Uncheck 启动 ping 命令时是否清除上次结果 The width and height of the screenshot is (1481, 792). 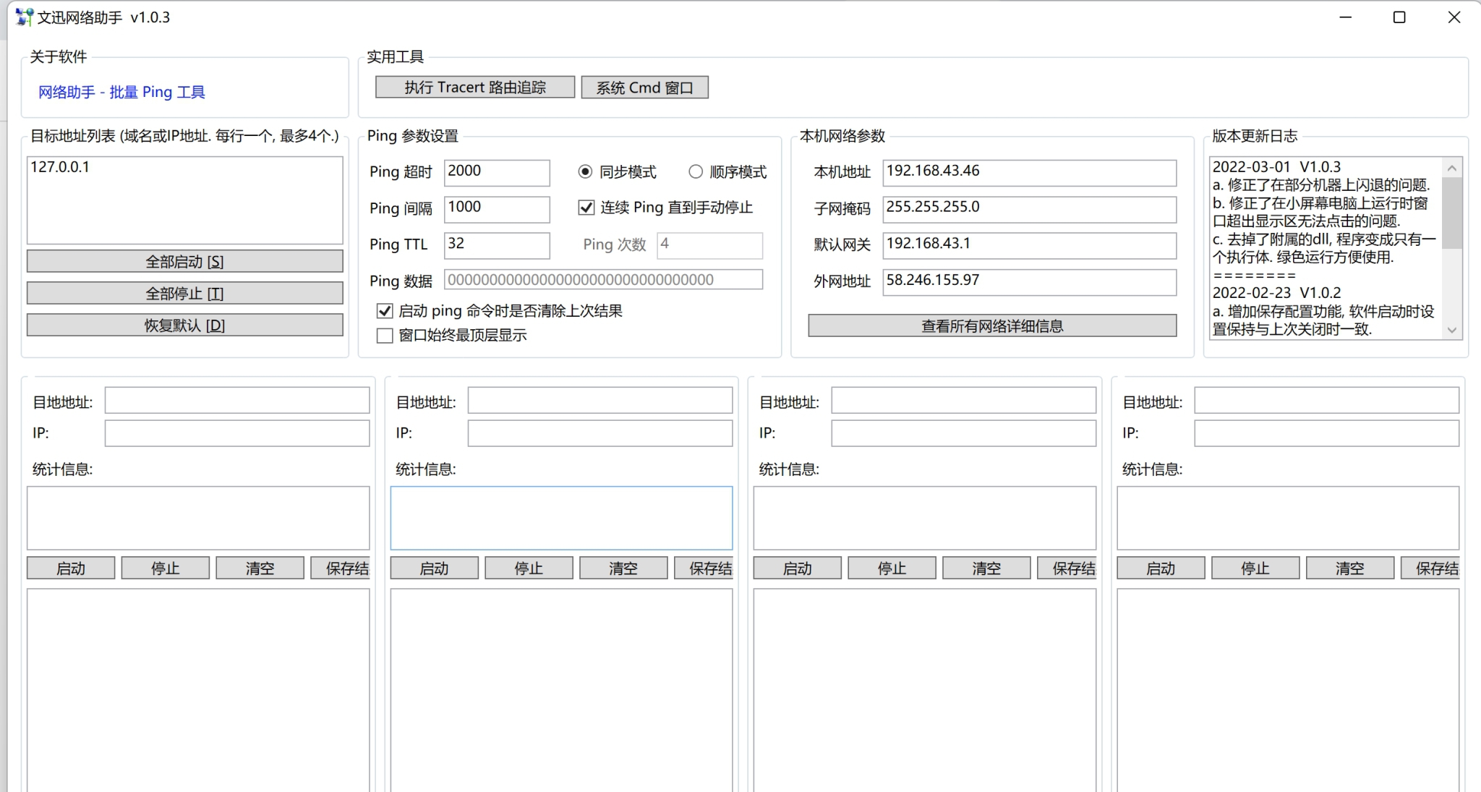tap(383, 310)
